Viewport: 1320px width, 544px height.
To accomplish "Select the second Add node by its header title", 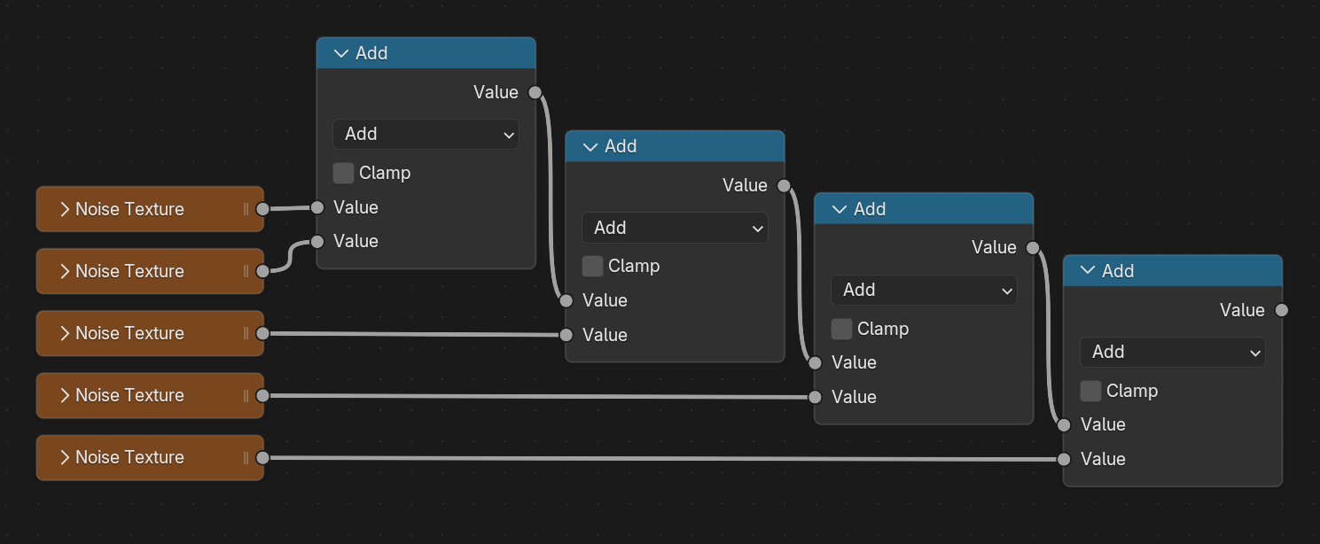I will [x=621, y=146].
